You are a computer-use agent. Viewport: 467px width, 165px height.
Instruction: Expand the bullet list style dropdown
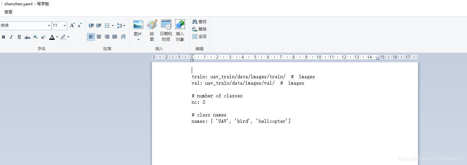(113, 25)
